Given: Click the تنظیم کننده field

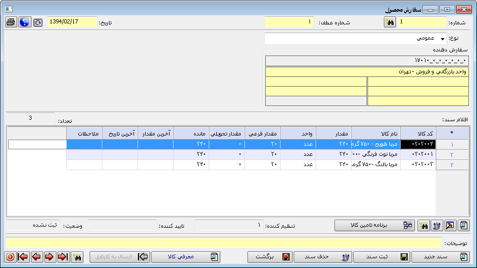Looking at the screenshot, I should click(x=229, y=225).
